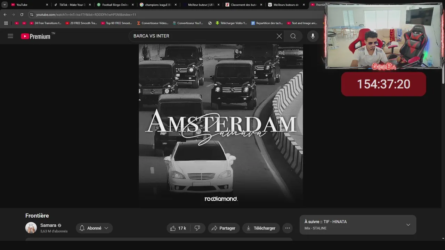Viewport: 445px width, 250px height.
Task: Switch to the YouTube tab
Action: click(x=30, y=5)
